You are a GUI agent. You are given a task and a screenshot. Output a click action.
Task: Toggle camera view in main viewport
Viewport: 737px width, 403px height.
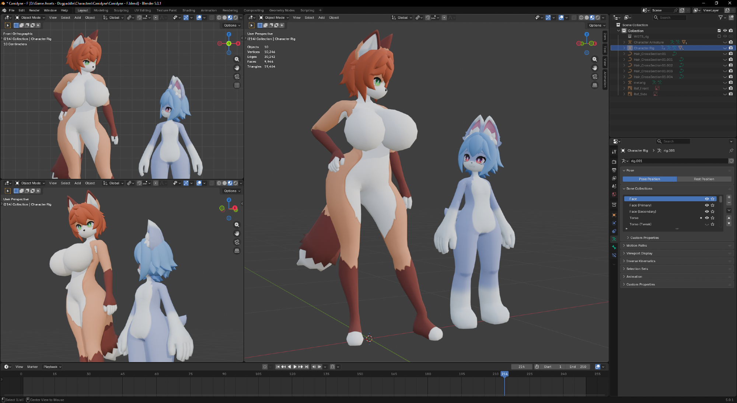click(x=595, y=77)
